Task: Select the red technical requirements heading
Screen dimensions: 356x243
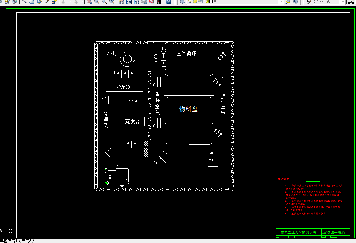Action: pyautogui.click(x=284, y=179)
